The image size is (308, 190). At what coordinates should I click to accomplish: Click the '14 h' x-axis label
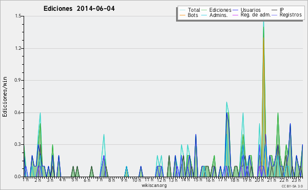pyautogui.click(x=185, y=180)
